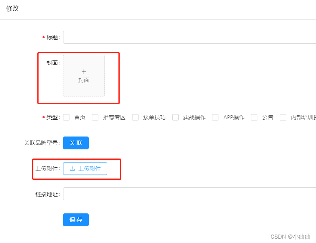Viewport: 316px width, 243px height.
Task: Click the upload arrow icon in 上传附件
Action: coord(72,169)
